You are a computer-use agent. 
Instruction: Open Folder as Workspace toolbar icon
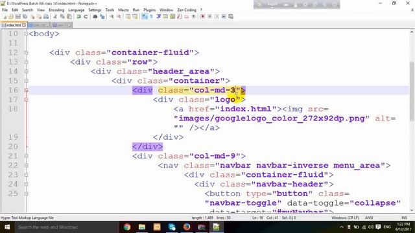(186, 16)
